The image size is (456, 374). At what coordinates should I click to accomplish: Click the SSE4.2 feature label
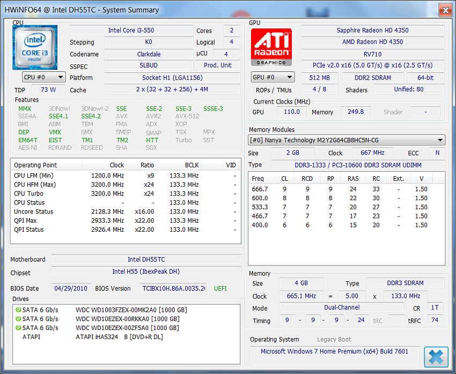(x=91, y=116)
